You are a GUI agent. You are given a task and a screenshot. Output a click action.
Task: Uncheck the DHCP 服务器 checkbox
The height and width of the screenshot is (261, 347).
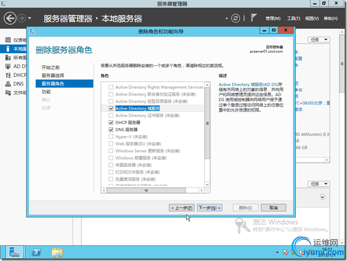(111, 122)
